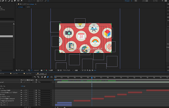Open アクティブカメラ 3D view dropdown
Image resolution: width=169 pixels, height=108 pixels.
(x=68, y=70)
